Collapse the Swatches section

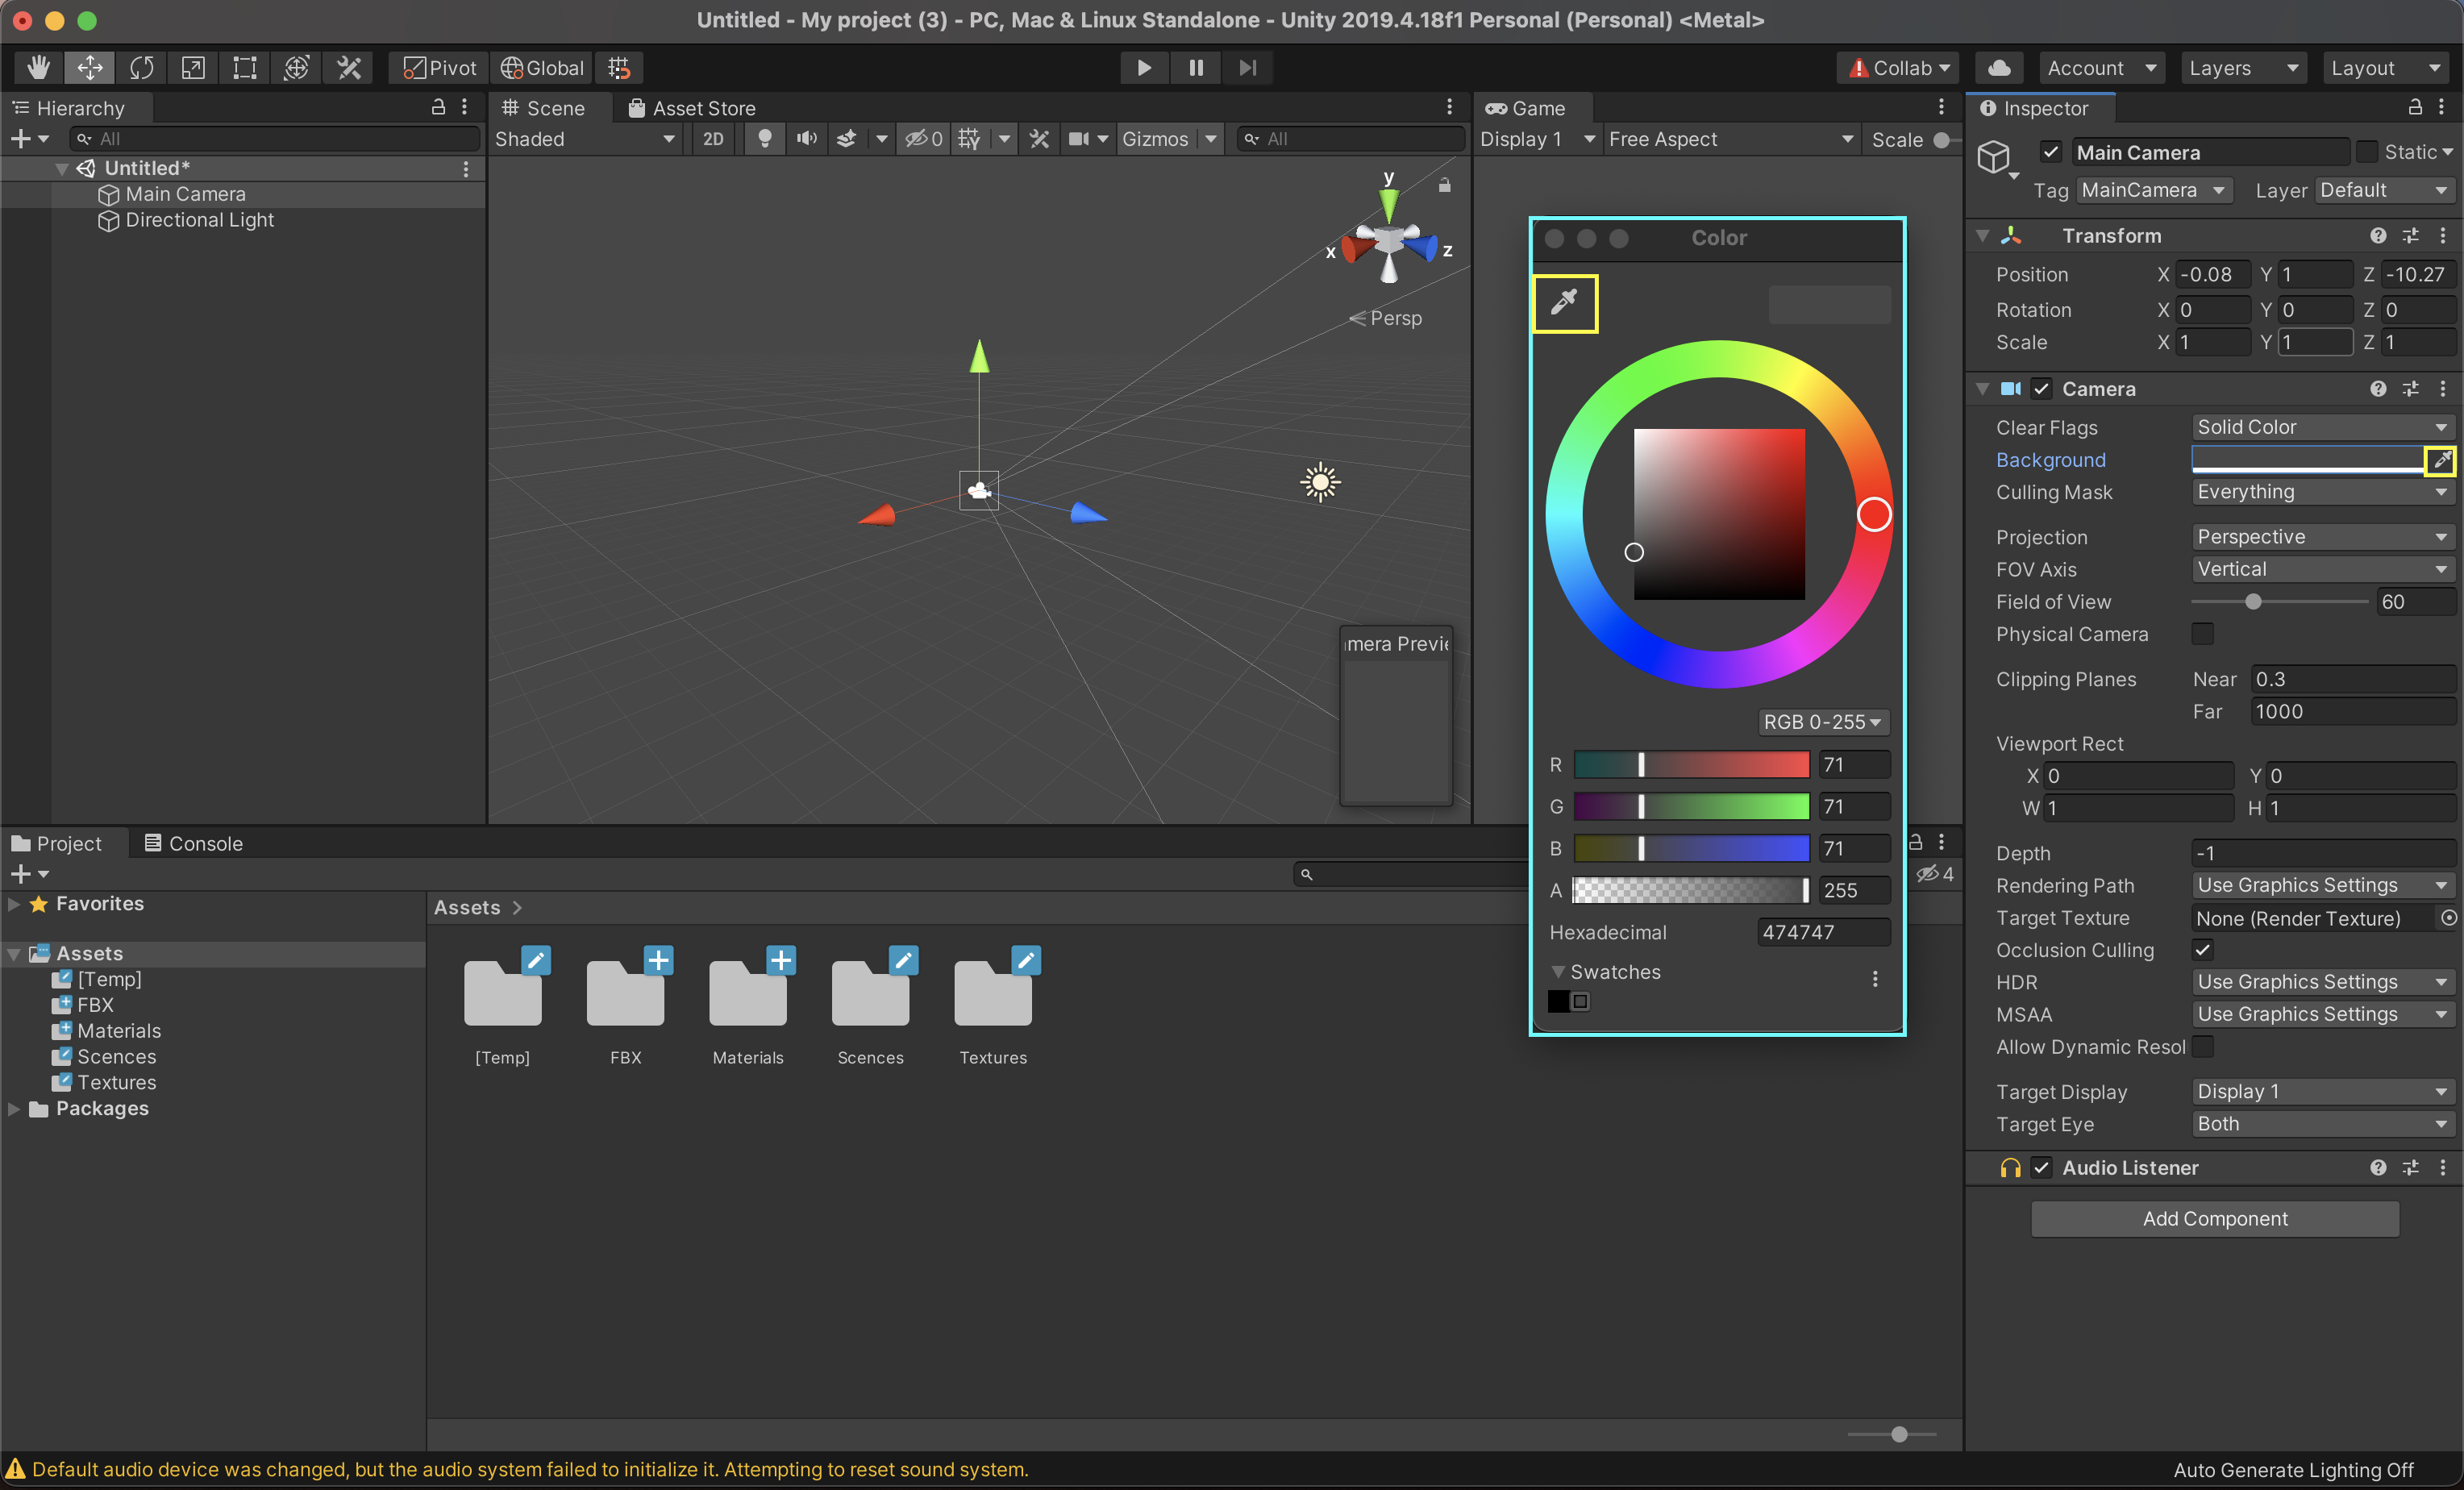click(x=1558, y=972)
